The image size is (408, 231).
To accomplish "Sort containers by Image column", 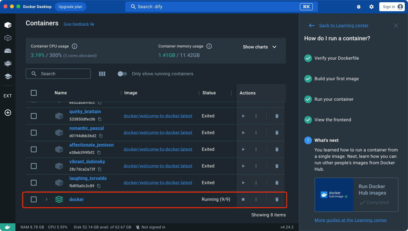I will tap(131, 93).
